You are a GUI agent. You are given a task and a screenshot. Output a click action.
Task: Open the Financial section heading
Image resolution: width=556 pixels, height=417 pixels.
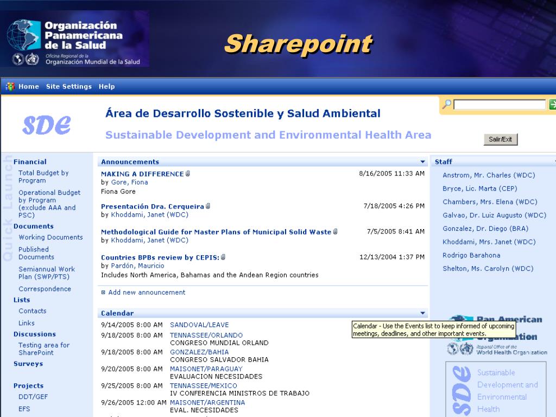pyautogui.click(x=30, y=162)
